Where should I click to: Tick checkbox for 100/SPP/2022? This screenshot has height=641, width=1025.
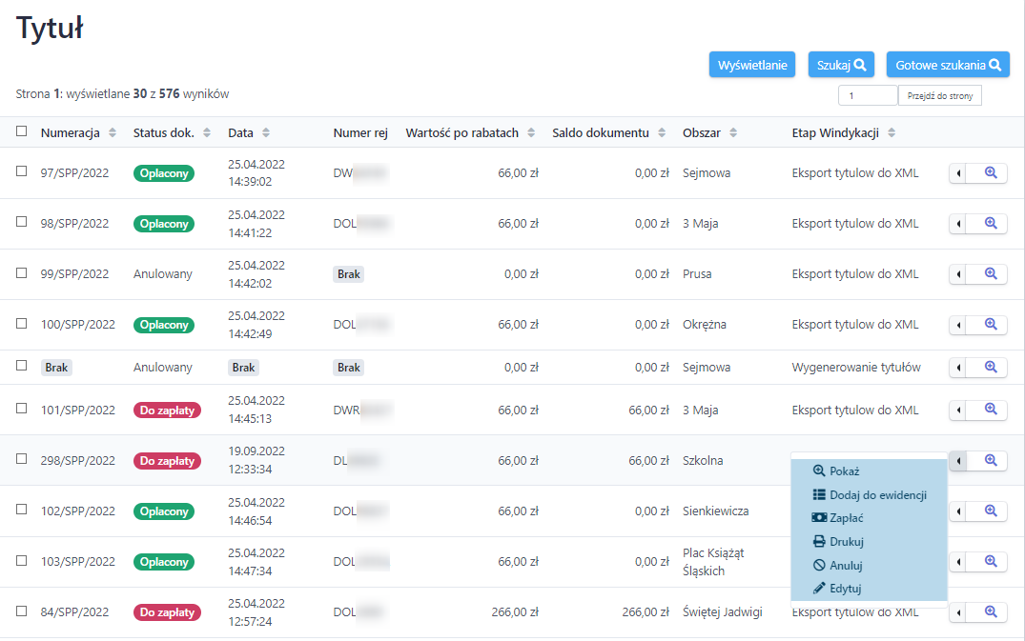click(22, 323)
